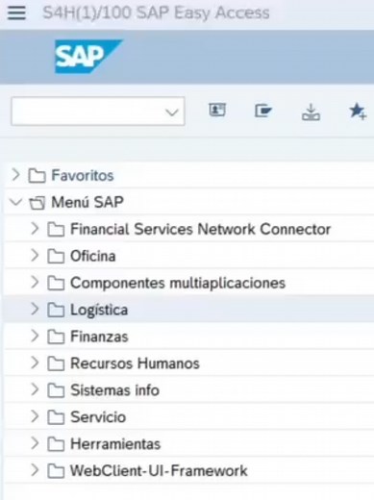374x500 pixels.
Task: Expand the Logística node
Action: point(35,310)
